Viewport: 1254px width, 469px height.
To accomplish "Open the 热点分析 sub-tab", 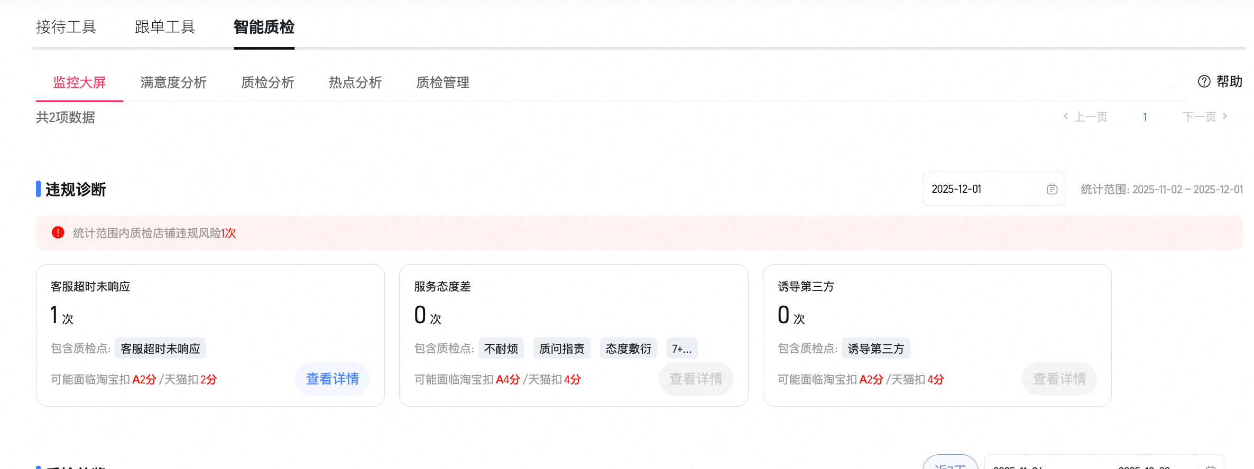I will click(x=355, y=82).
